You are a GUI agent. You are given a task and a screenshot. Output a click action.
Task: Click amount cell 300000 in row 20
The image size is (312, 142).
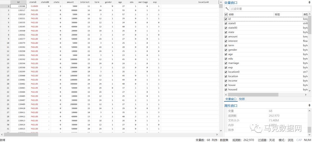tap(70, 84)
